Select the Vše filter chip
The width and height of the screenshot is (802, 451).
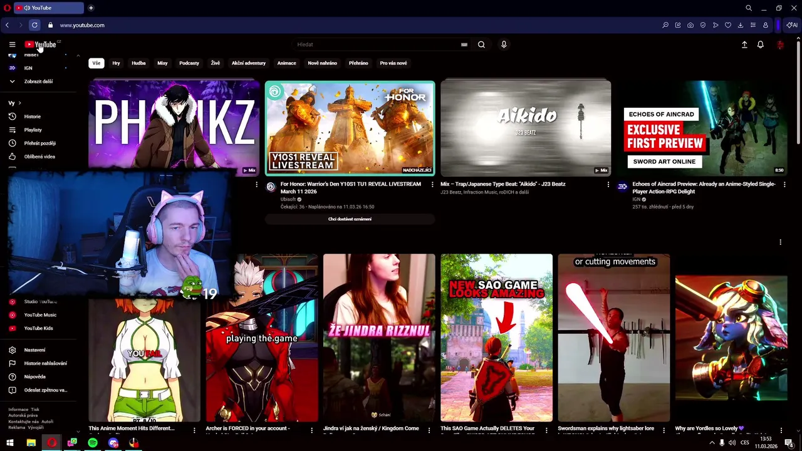point(96,63)
